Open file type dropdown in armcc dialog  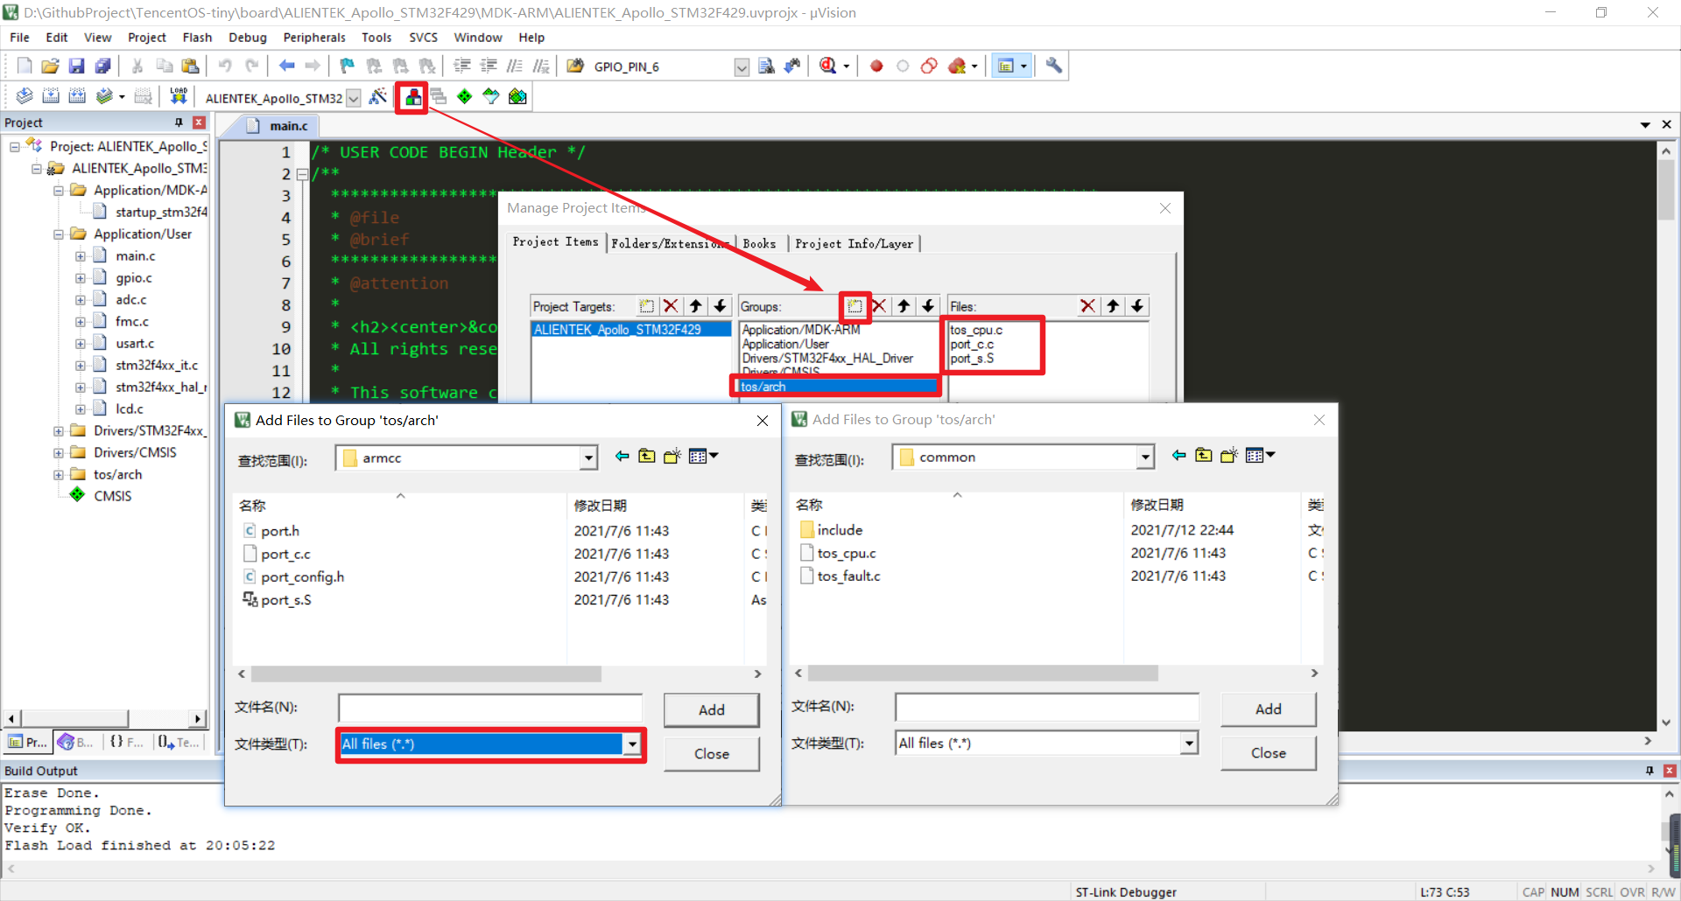click(x=632, y=744)
